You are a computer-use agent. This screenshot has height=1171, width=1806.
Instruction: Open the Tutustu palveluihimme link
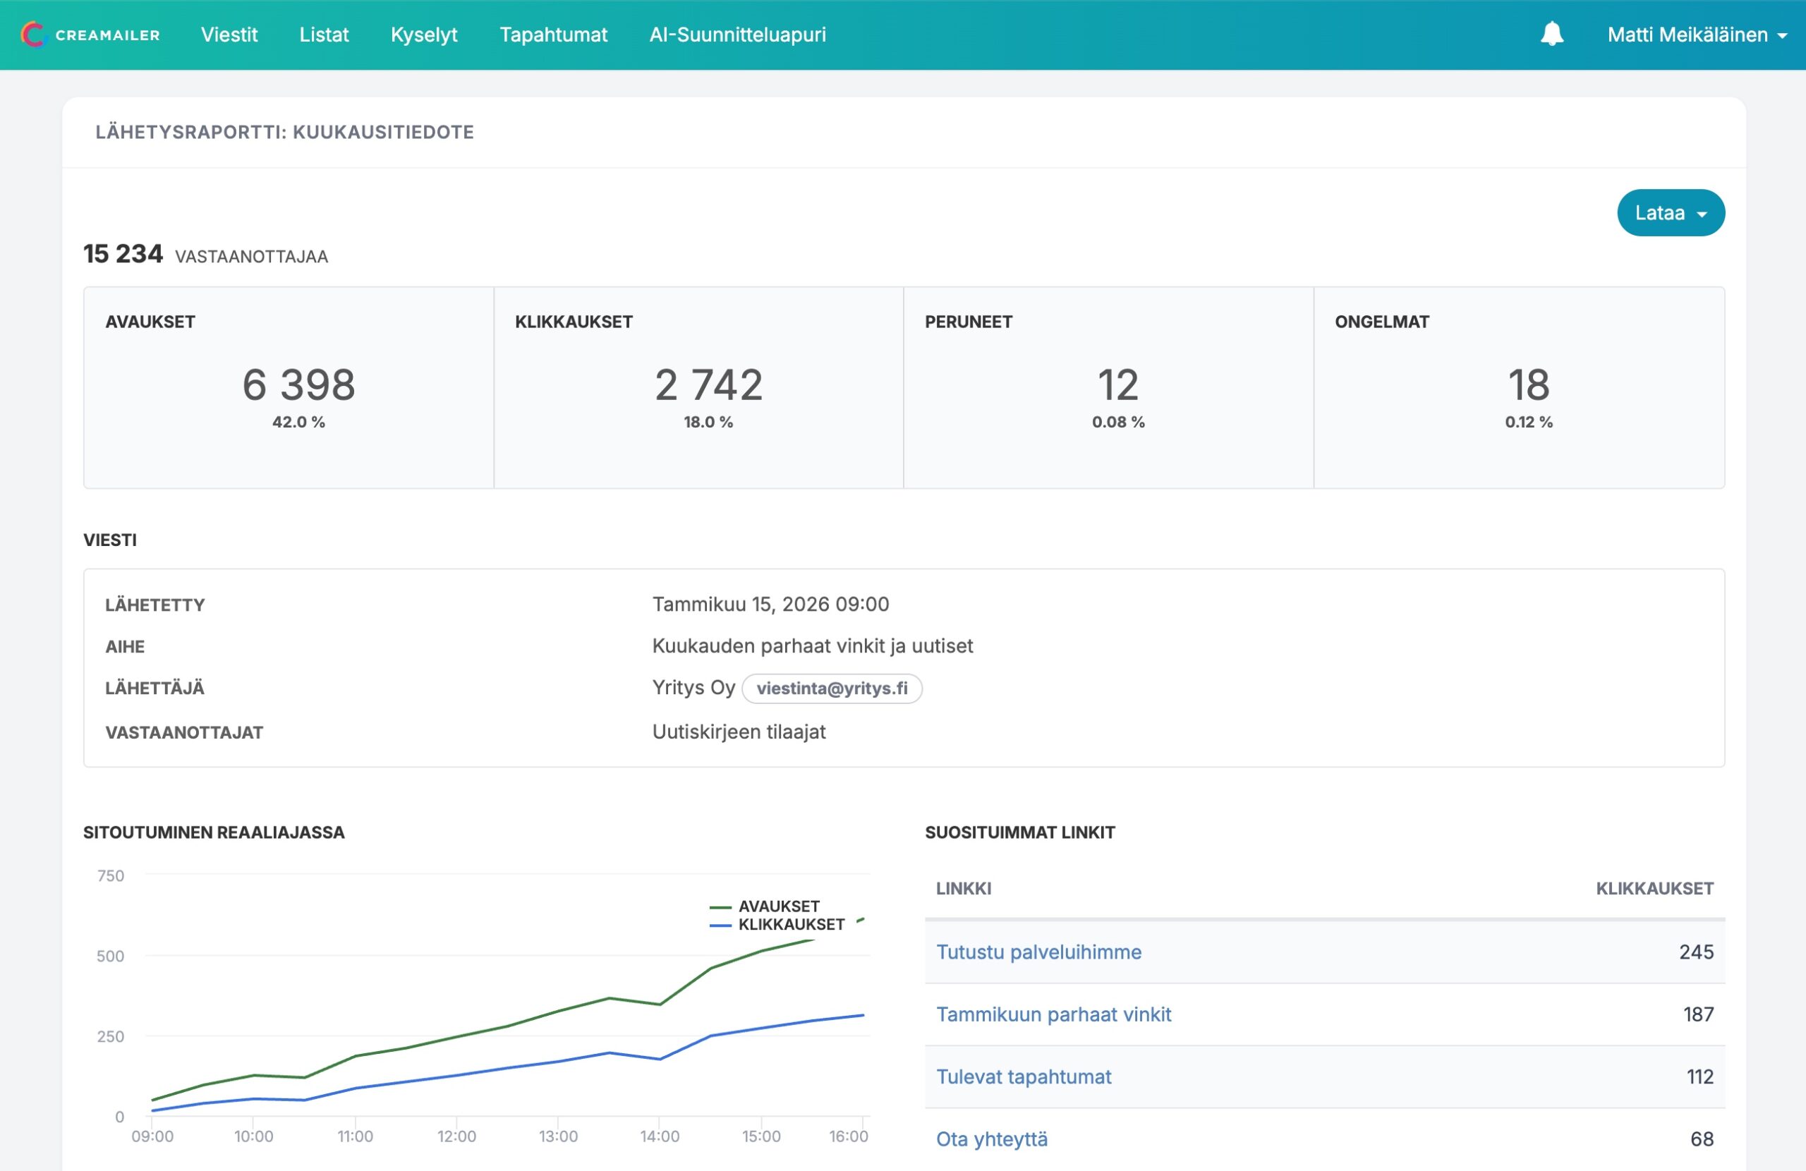tap(1038, 952)
